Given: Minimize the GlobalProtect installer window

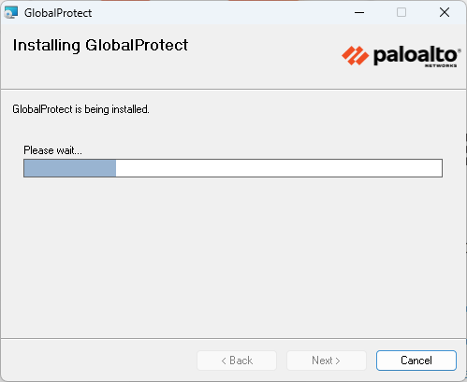Looking at the screenshot, I should [359, 13].
